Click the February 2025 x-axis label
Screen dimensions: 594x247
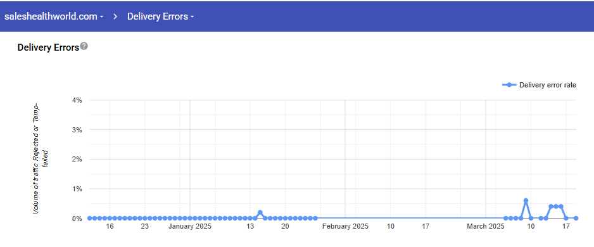[x=345, y=227]
